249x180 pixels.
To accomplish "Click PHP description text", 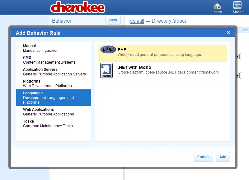I will pos(160,55).
